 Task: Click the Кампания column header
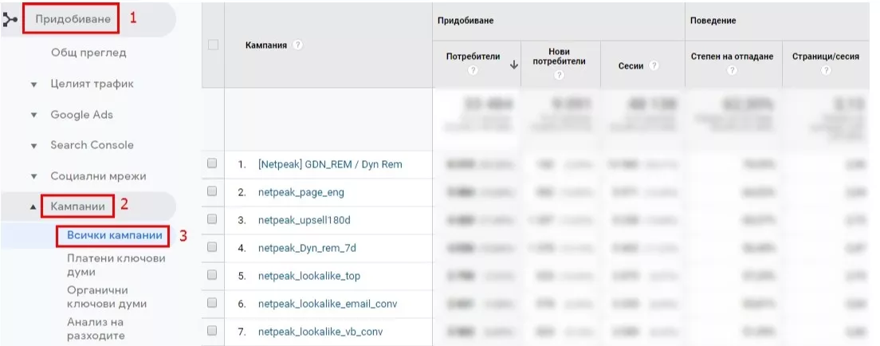point(266,45)
